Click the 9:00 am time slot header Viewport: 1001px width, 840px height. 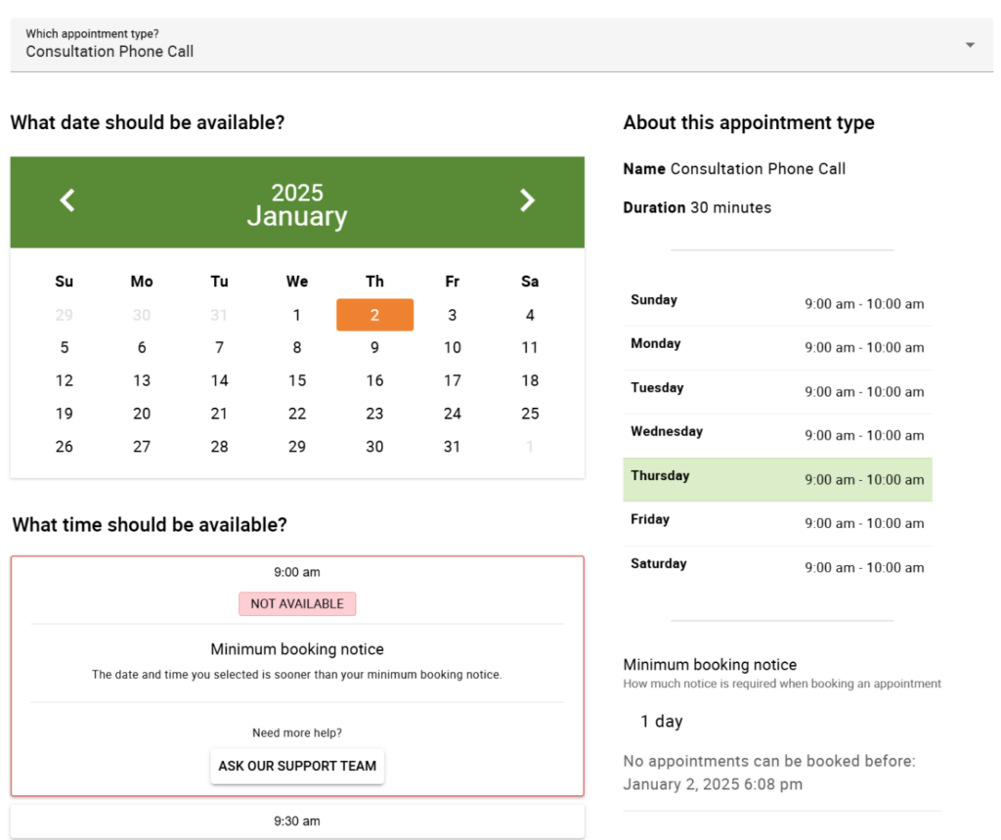pyautogui.click(x=297, y=572)
